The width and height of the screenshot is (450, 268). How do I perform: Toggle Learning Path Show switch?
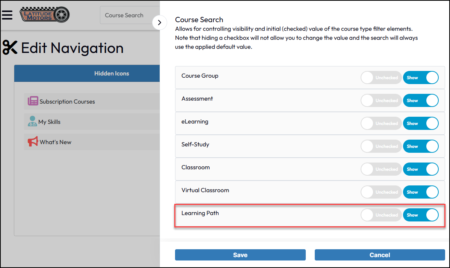[x=420, y=215]
